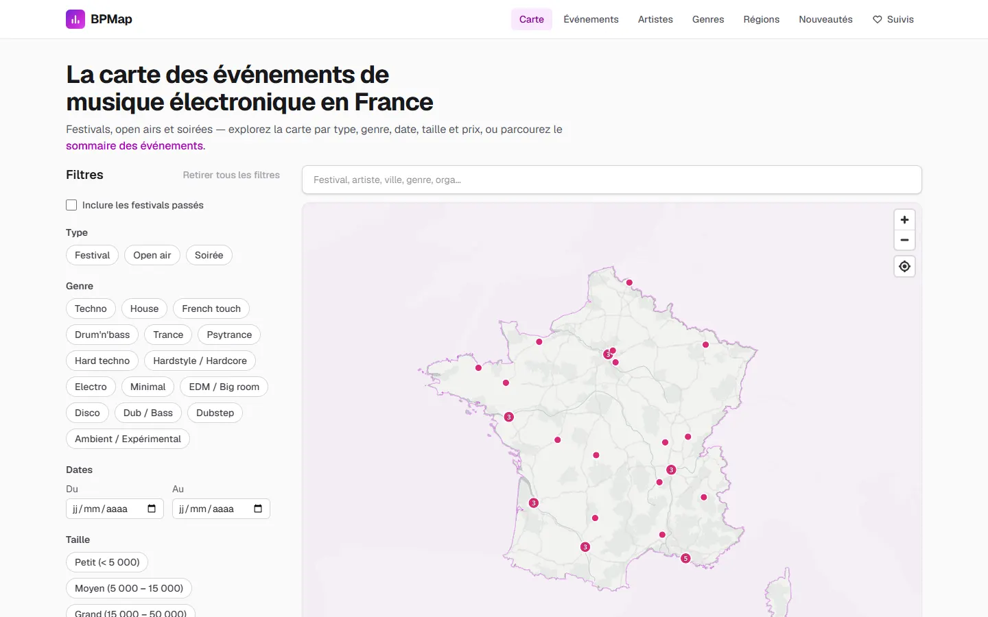
Task: Open the heart Suivis page
Action: pos(893,19)
